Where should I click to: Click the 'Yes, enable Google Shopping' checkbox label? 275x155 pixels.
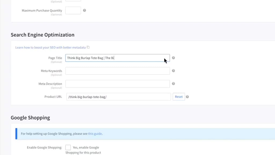pos(83,150)
